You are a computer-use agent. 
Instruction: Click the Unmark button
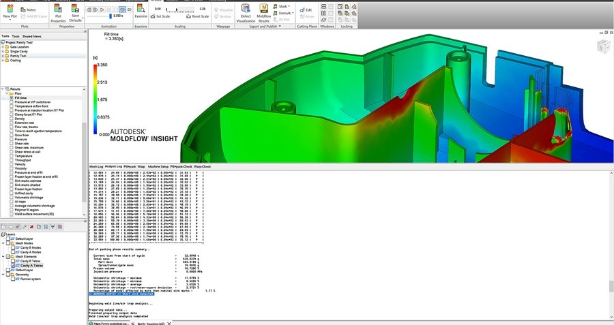click(284, 13)
